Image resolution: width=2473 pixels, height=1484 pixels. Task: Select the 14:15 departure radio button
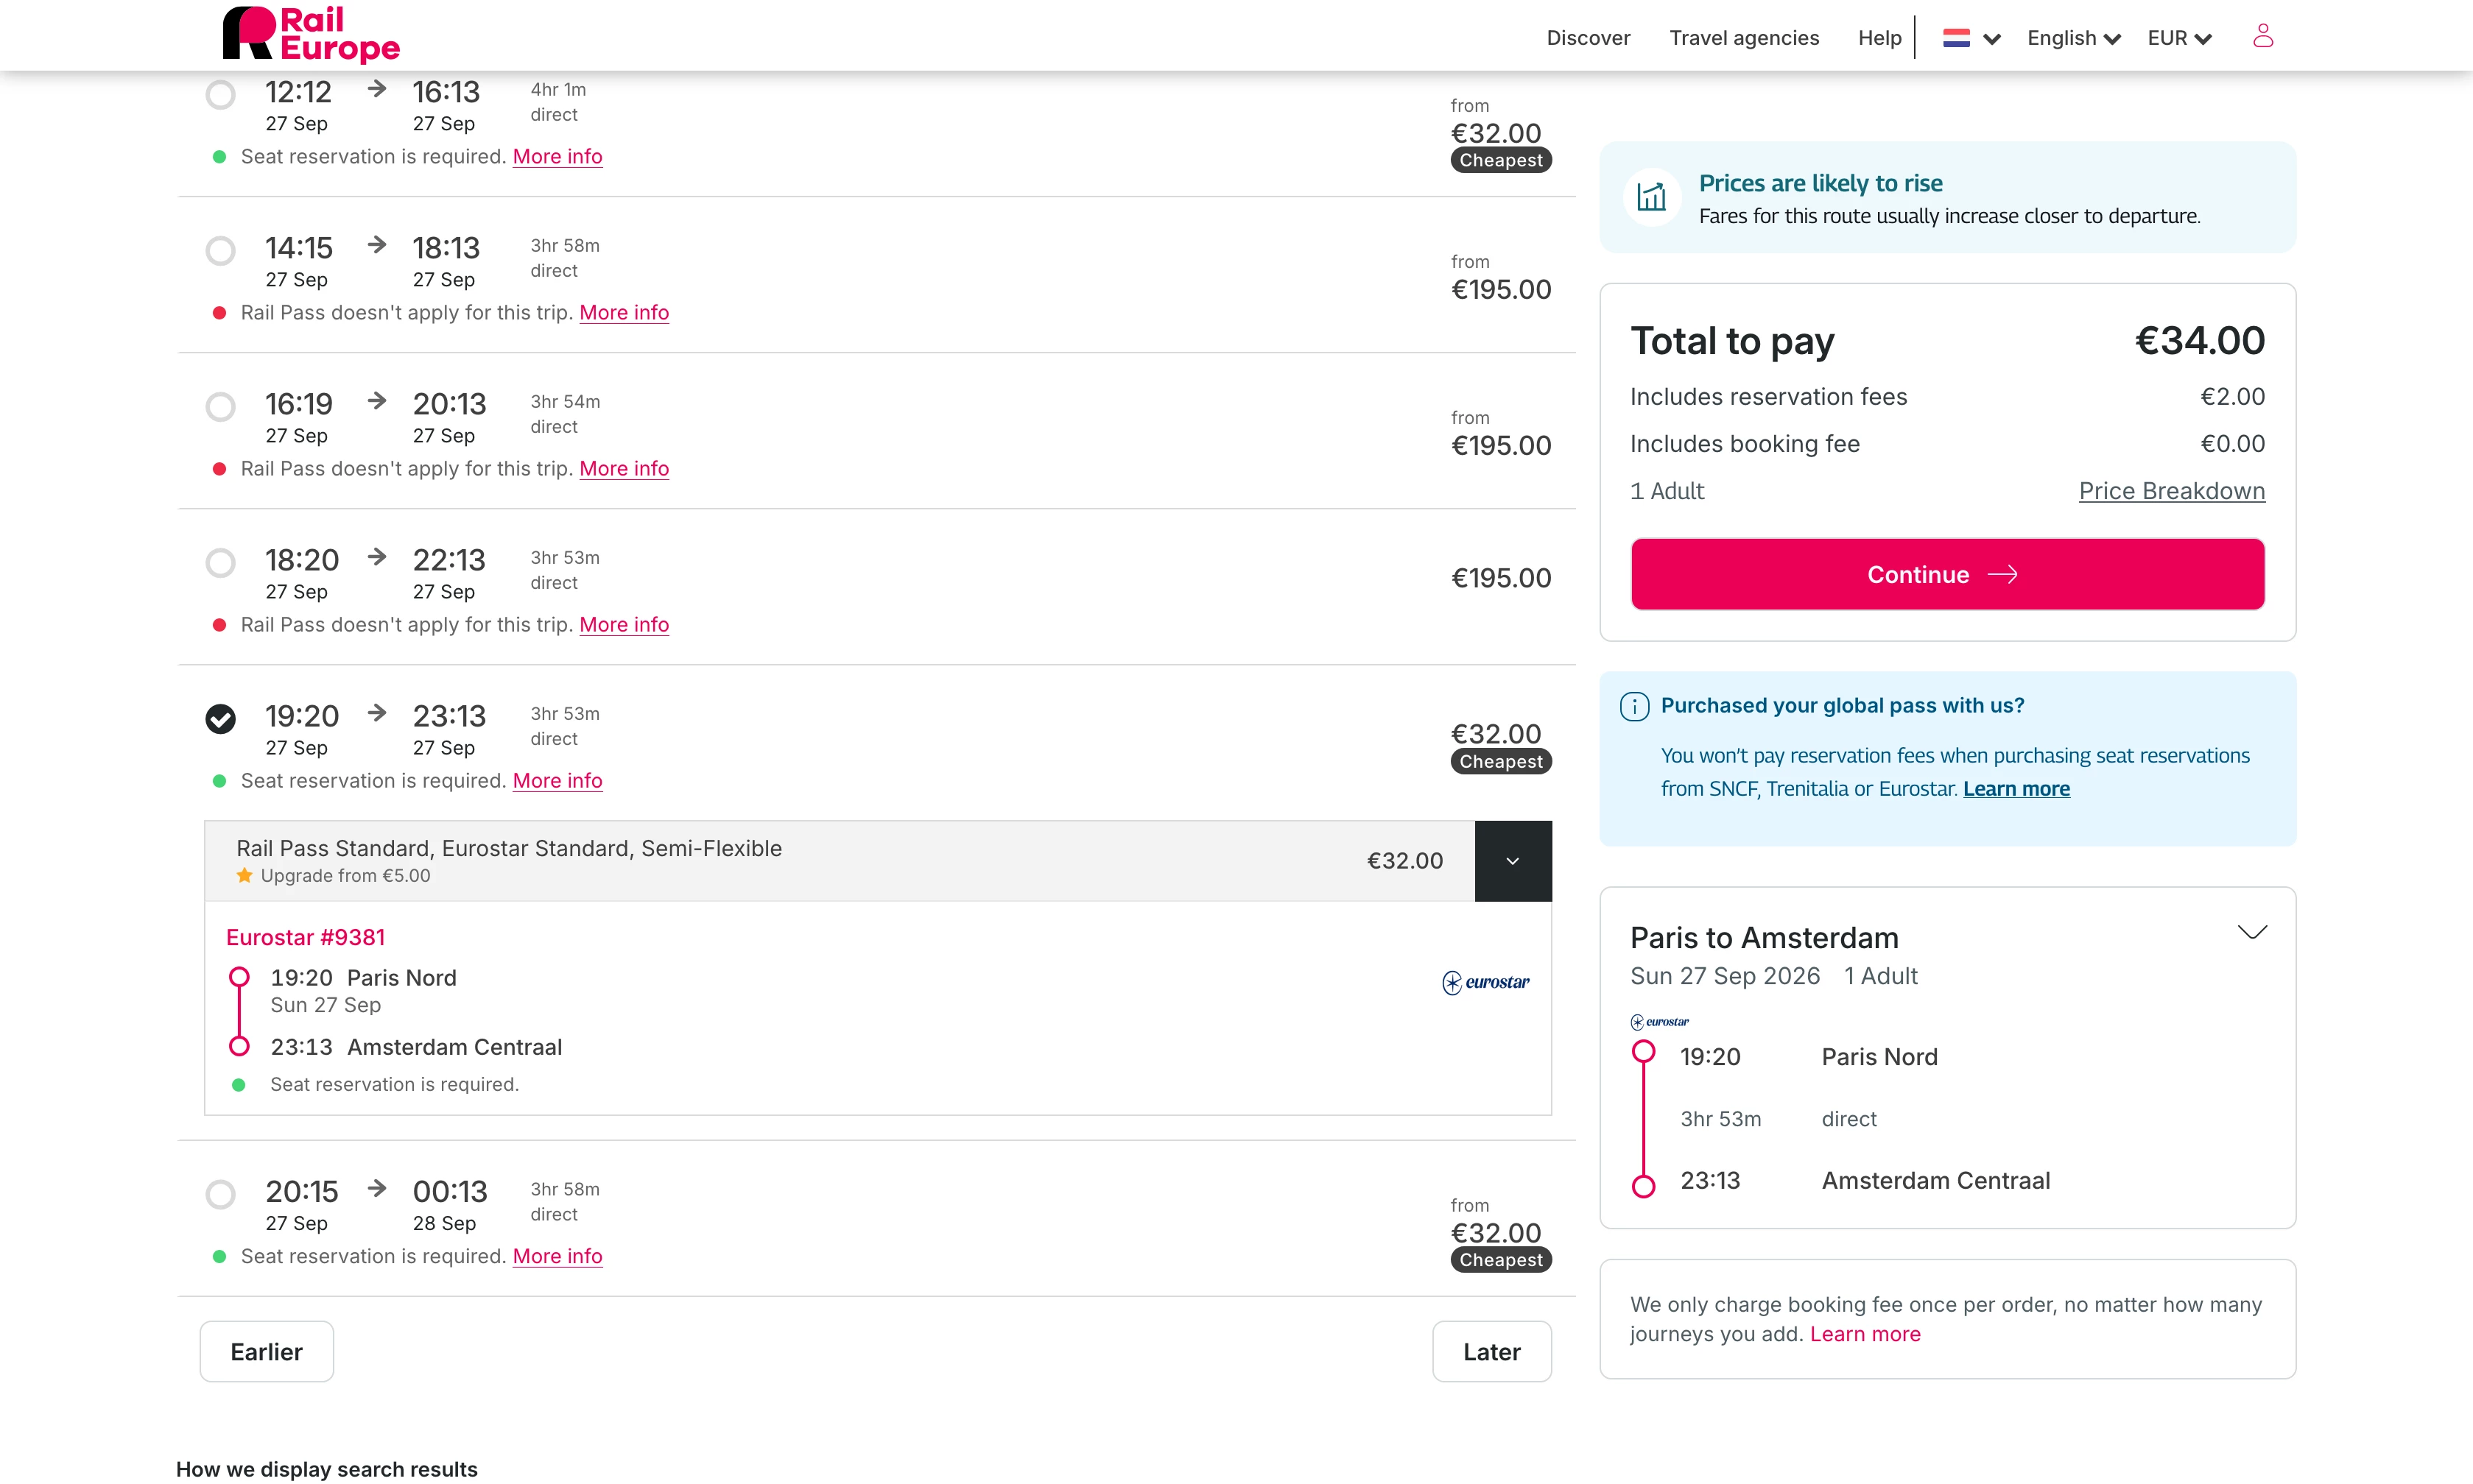[221, 250]
